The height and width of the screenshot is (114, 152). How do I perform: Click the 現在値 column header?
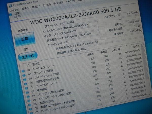click(x=90, y=54)
